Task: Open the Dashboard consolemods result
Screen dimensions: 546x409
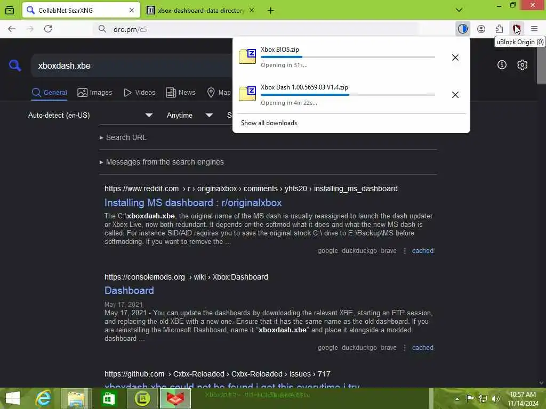Action: pyautogui.click(x=129, y=290)
